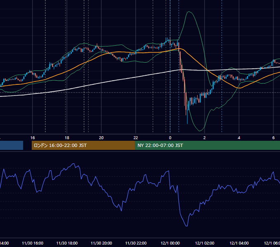Click the ロンドン 16:00-22:00 JST session bar
Viewport: 280px width, 247px height.
(x=83, y=145)
